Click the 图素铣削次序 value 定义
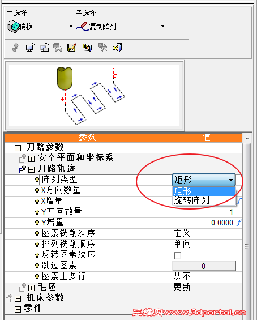257x320 pixels. [182, 233]
